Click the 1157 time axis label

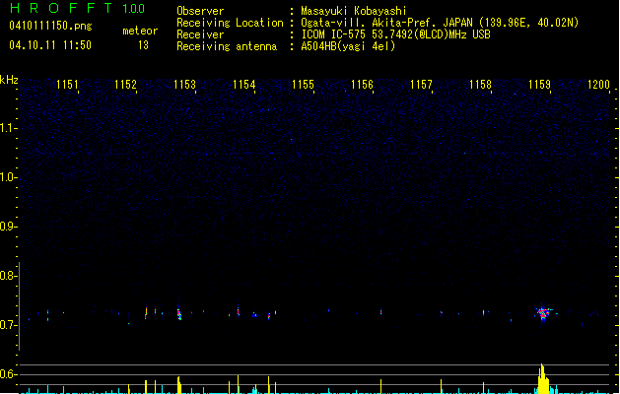[x=421, y=85]
